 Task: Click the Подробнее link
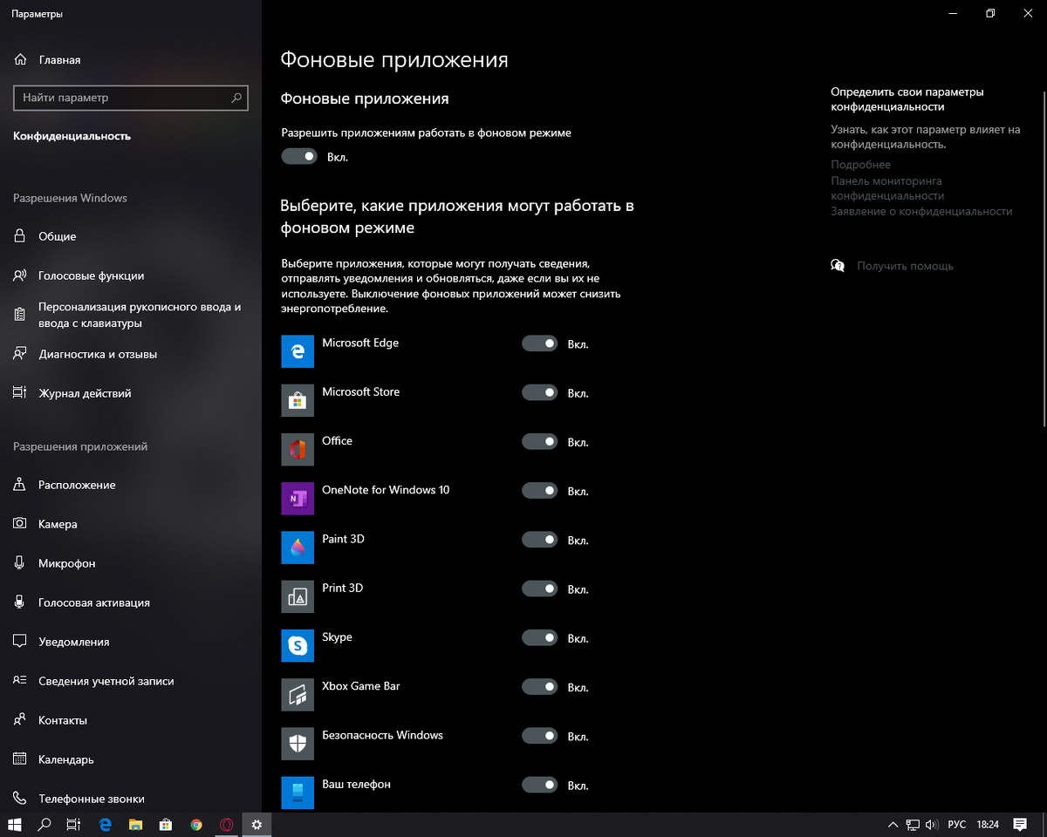point(860,165)
